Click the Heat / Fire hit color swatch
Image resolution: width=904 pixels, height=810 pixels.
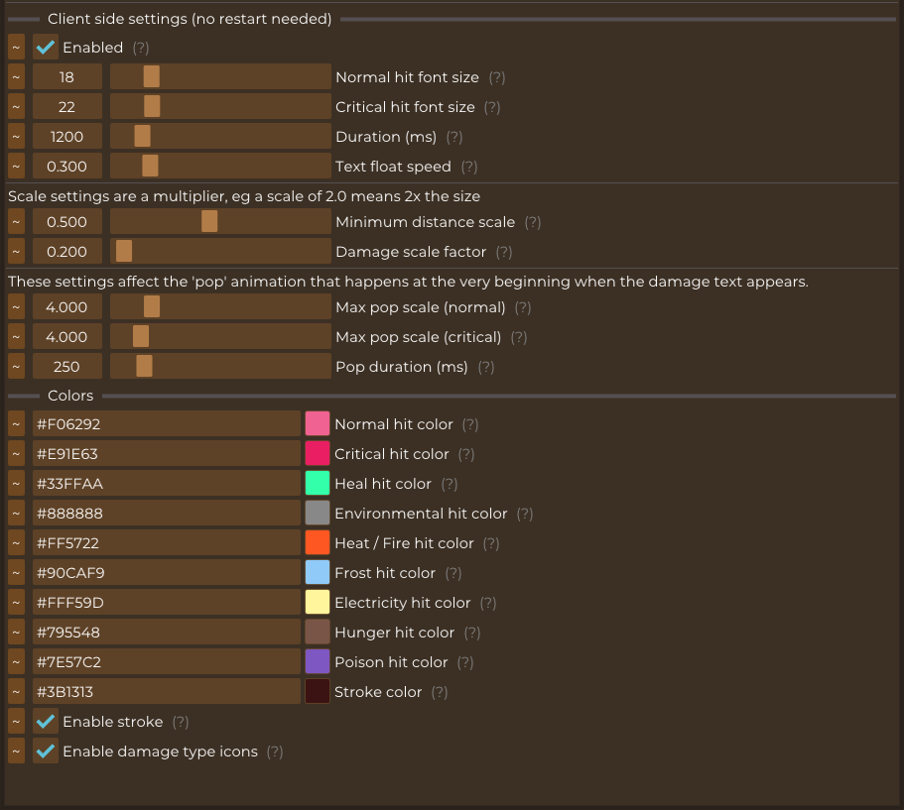tap(318, 542)
